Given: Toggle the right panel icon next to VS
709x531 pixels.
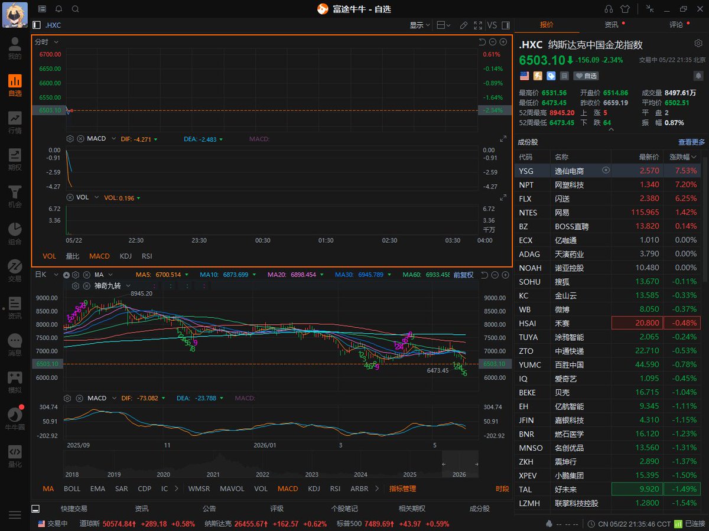Looking at the screenshot, I should (505, 25).
